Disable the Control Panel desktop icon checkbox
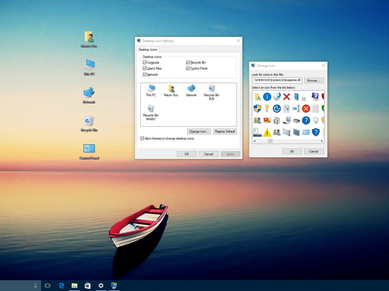 pyautogui.click(x=188, y=68)
